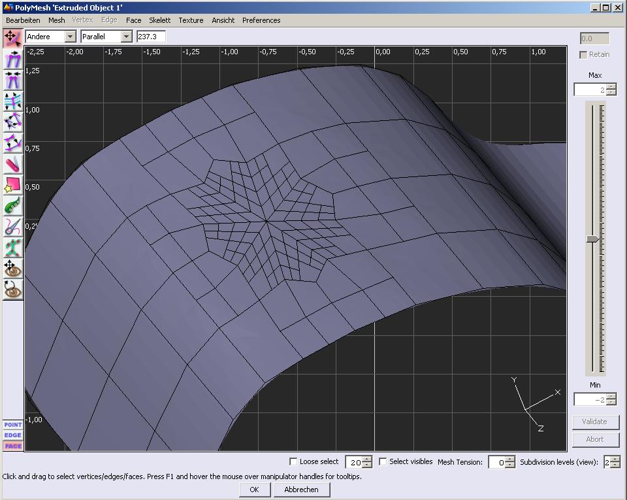Switch to POINT selection mode

pyautogui.click(x=13, y=425)
